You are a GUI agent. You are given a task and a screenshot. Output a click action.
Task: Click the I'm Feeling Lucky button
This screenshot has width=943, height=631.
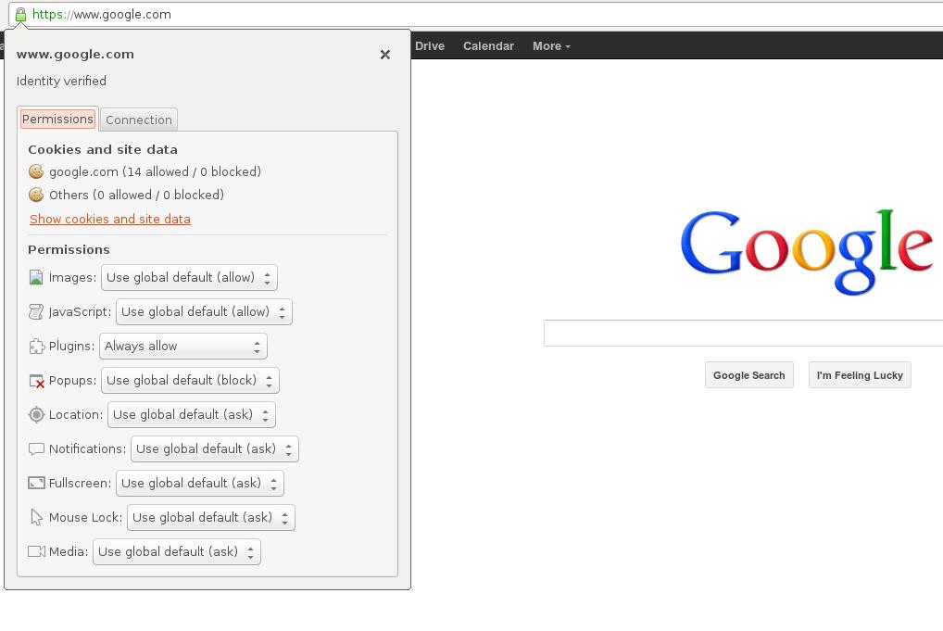click(x=860, y=374)
